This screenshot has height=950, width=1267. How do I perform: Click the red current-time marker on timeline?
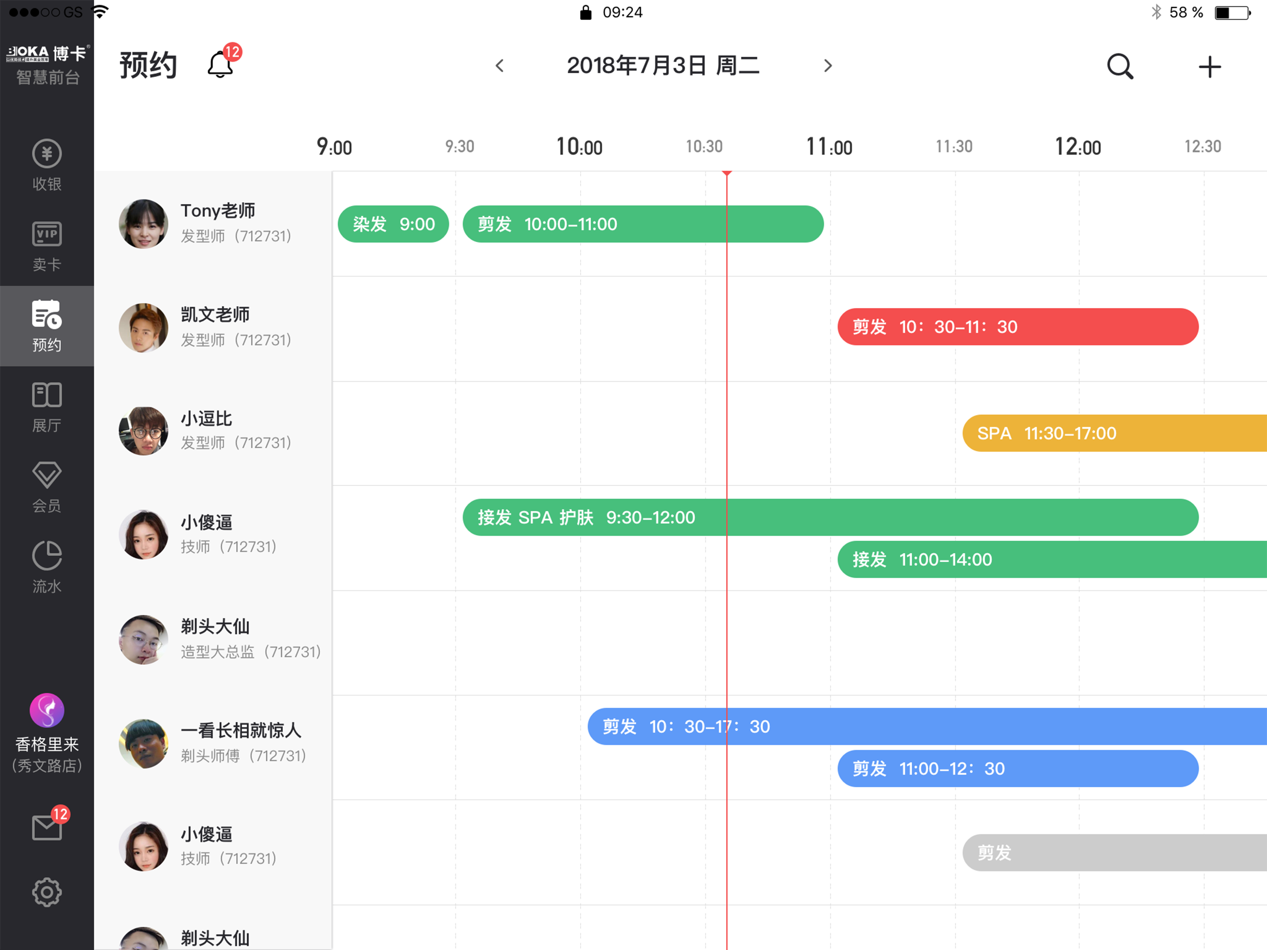point(727,173)
